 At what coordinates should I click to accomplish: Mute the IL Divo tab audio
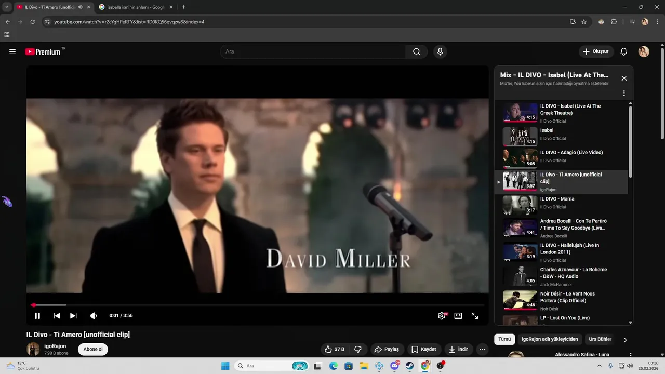pyautogui.click(x=81, y=7)
